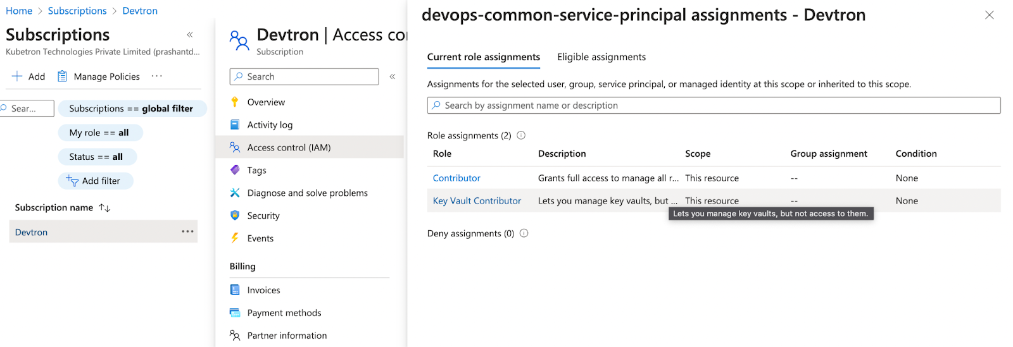
Task: Open Overview in the resource menu
Action: (266, 102)
